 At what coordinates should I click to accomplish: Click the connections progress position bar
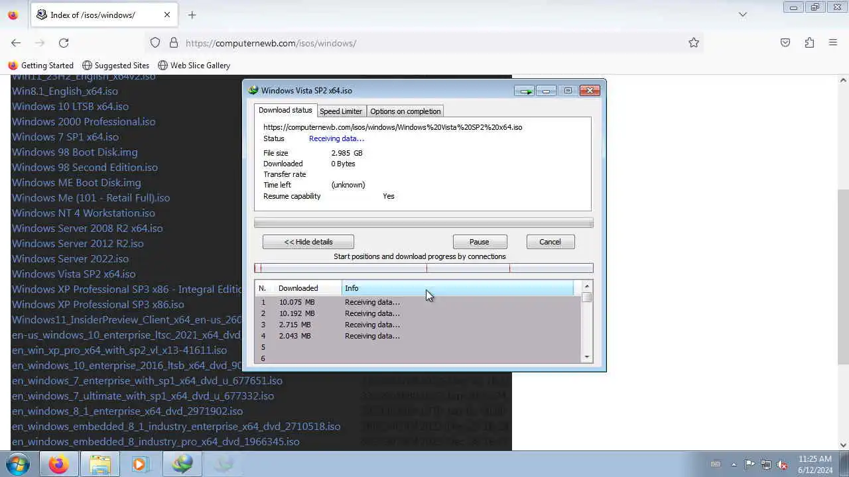coord(424,268)
